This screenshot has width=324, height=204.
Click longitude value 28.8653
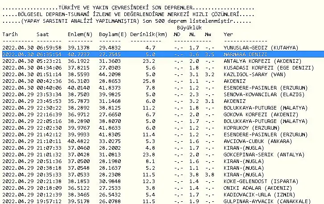(x=110, y=81)
